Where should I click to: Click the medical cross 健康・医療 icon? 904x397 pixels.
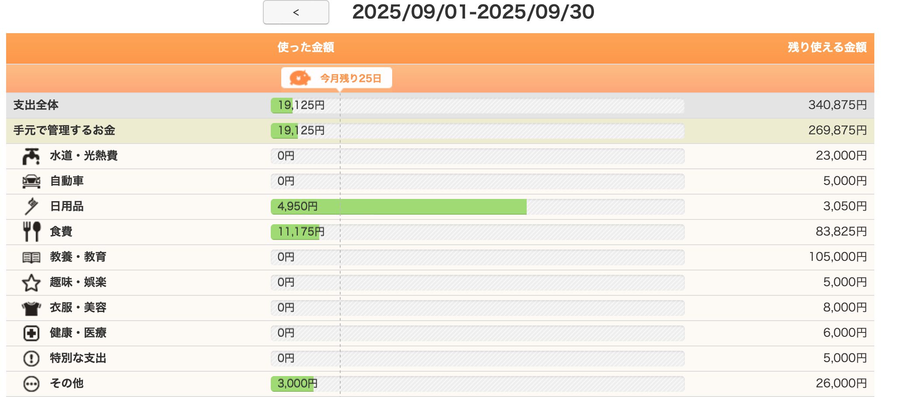click(31, 333)
